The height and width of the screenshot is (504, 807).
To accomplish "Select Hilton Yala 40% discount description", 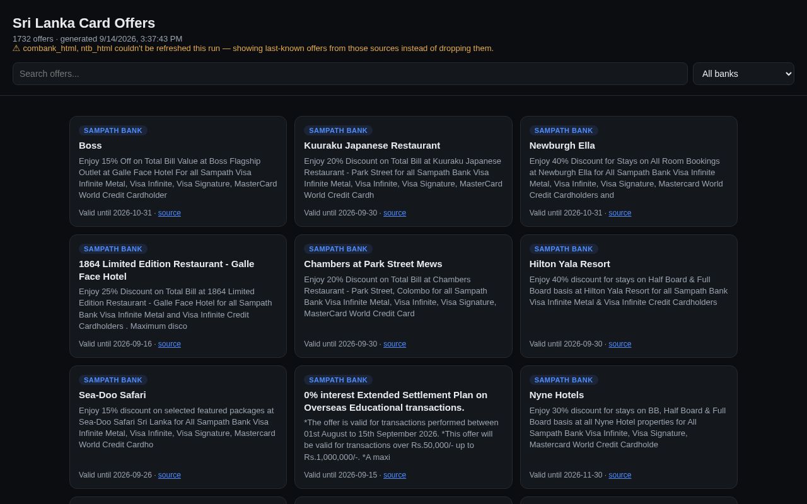I will click(x=629, y=291).
